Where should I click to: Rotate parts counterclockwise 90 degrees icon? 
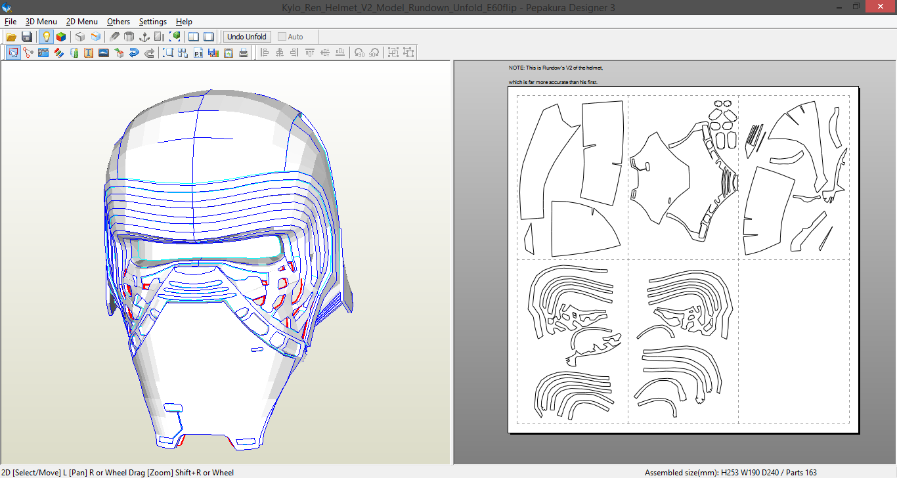tap(359, 53)
